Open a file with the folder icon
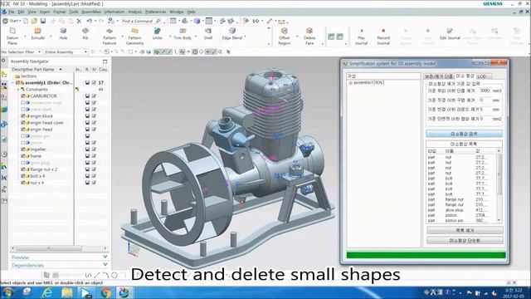The height and width of the screenshot is (299, 531). [34, 21]
